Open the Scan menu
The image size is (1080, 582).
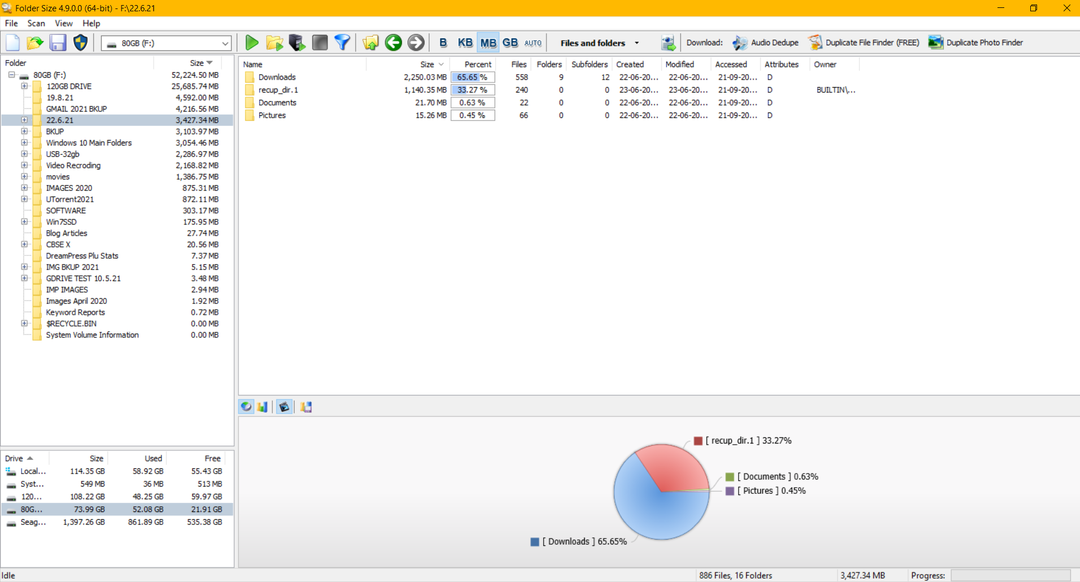[x=36, y=23]
